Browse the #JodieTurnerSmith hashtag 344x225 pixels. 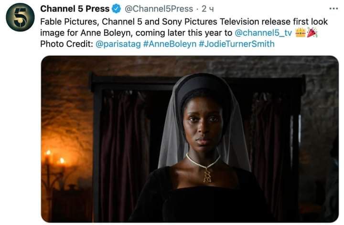point(236,44)
